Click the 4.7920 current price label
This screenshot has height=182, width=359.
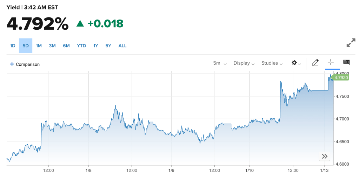341,78
